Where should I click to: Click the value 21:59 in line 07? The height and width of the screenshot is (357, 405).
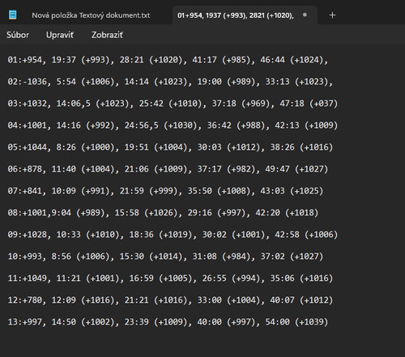(x=132, y=191)
